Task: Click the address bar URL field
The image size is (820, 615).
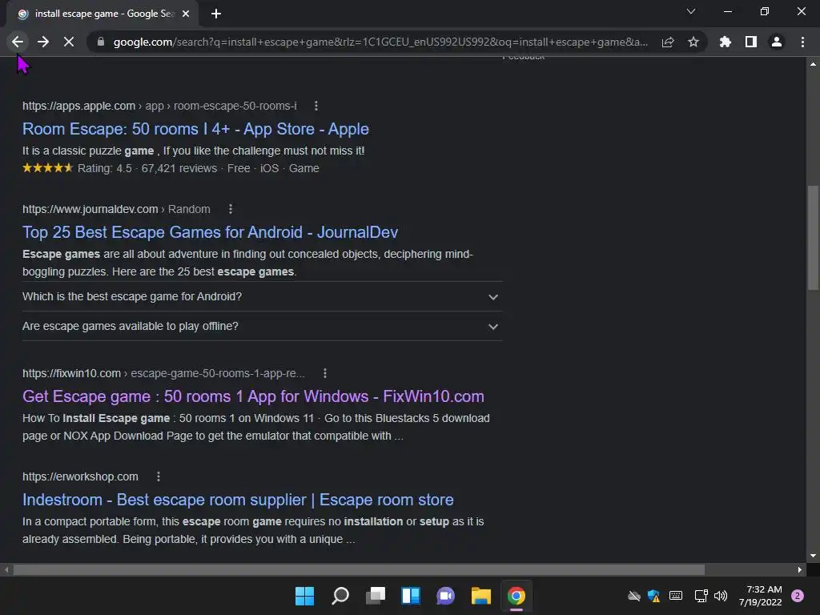Action: (380, 42)
